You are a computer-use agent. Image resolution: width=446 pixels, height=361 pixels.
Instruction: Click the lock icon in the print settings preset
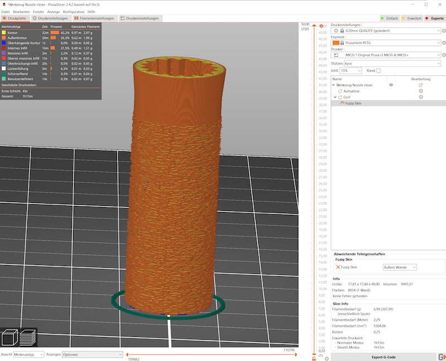pos(342,31)
